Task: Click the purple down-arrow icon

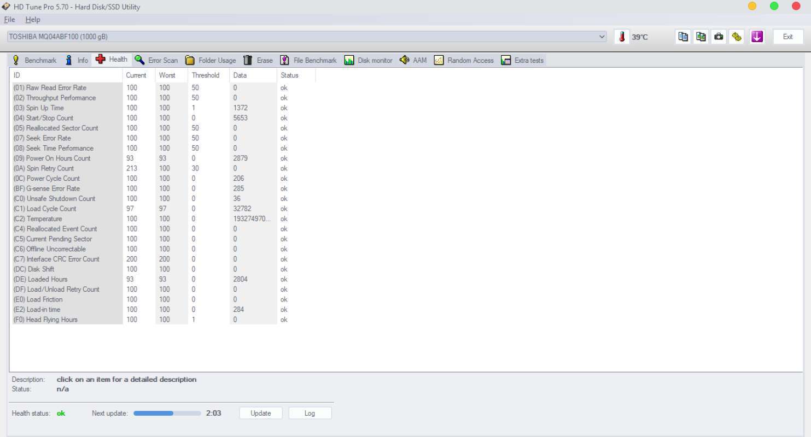Action: tap(757, 37)
